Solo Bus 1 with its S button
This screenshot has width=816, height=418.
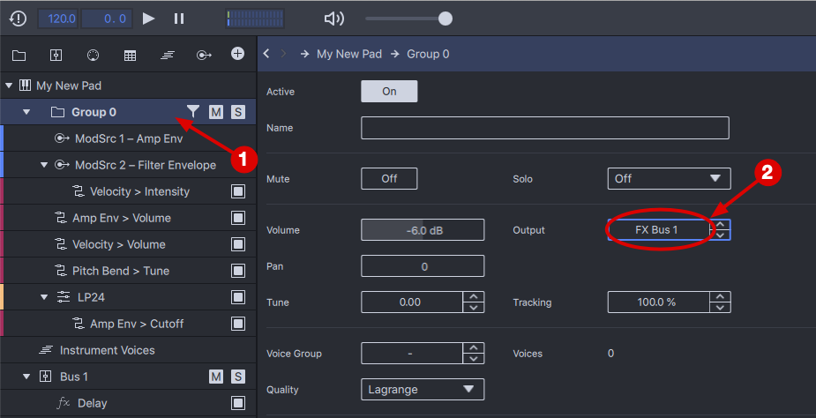(x=238, y=377)
